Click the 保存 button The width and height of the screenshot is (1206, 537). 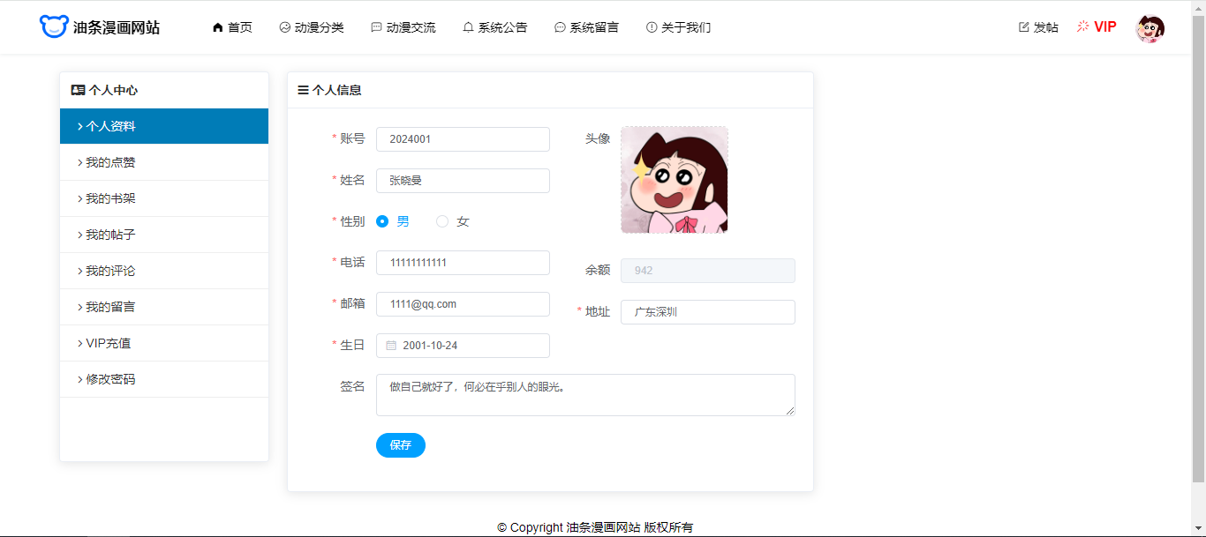pos(401,445)
